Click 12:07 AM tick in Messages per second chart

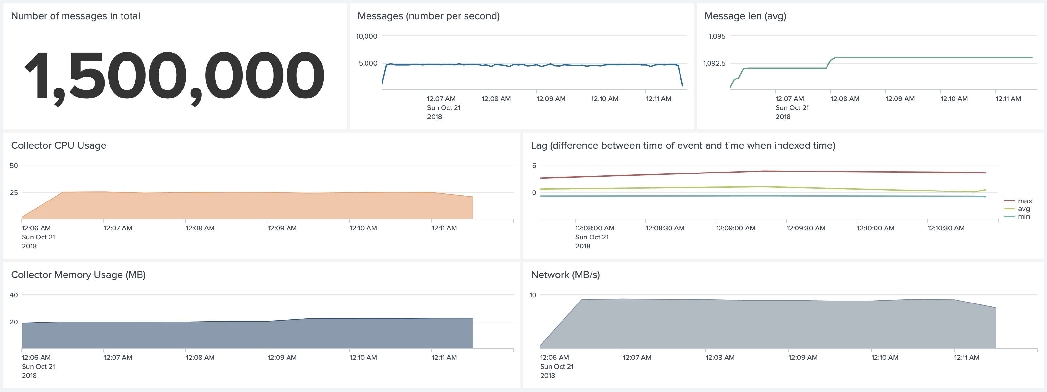click(x=441, y=98)
